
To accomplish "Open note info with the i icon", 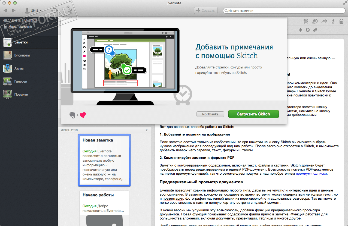I will (333, 21).
